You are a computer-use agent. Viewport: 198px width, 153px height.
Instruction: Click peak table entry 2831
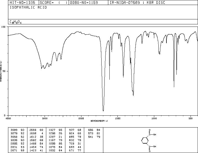tap(14, 147)
